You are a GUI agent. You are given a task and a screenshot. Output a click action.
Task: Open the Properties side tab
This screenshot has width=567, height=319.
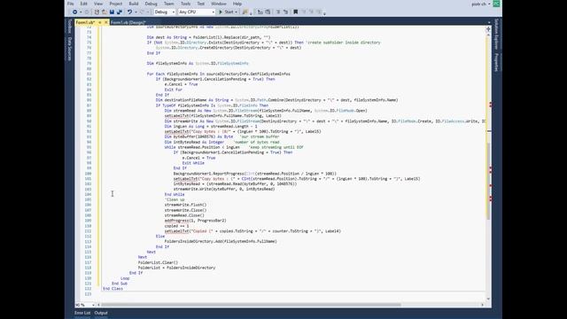coord(496,62)
